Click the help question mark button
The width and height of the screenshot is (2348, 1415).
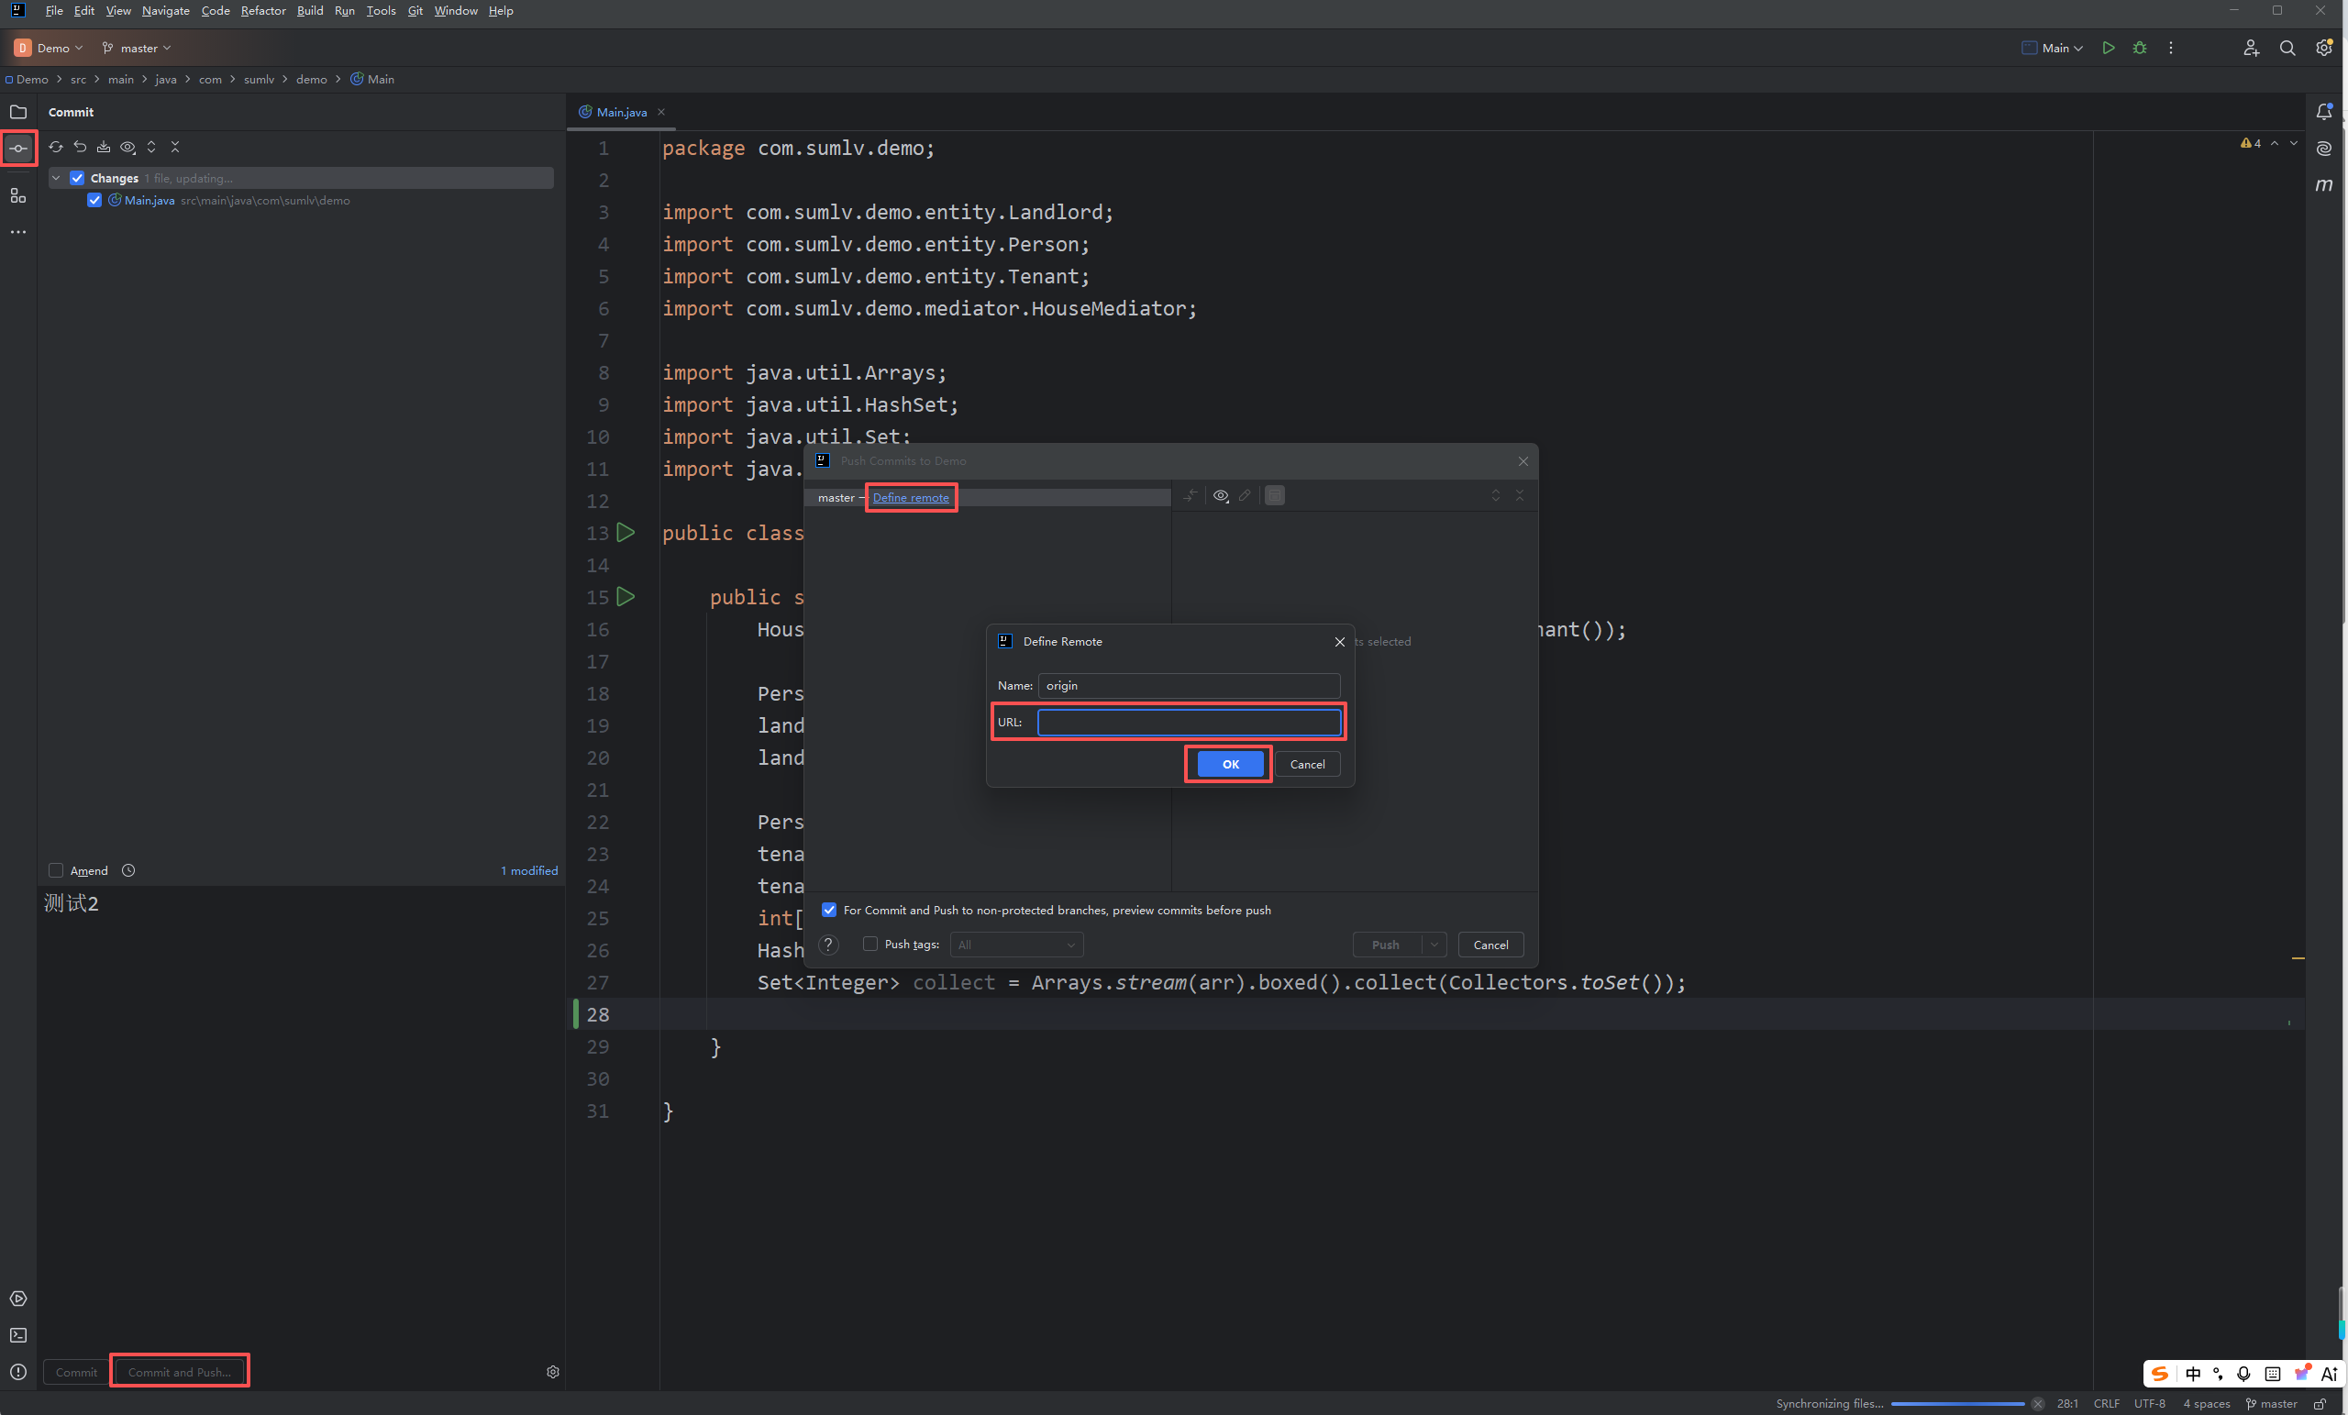click(x=829, y=945)
